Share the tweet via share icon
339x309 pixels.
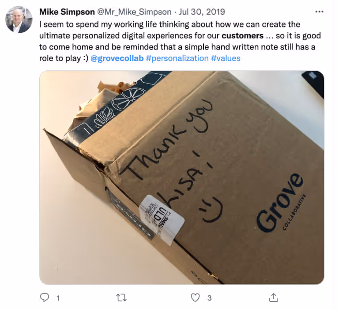[274, 298]
